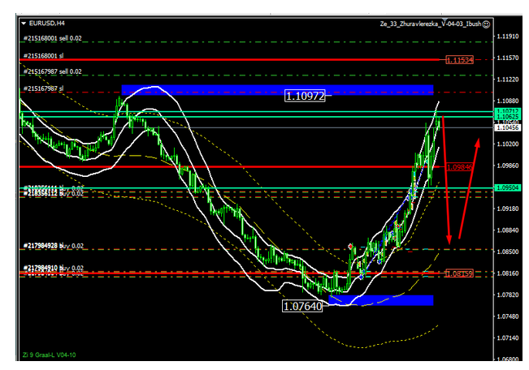This screenshot has height=370, width=529.
Task: Click the 1.08159 red price tag
Action: pyautogui.click(x=460, y=273)
